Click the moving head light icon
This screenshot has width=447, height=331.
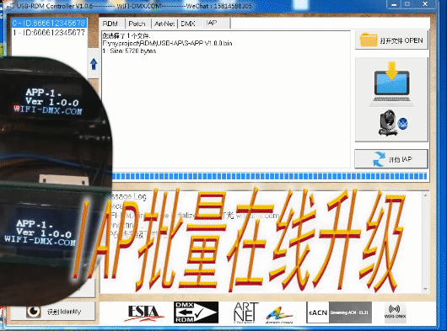click(388, 123)
